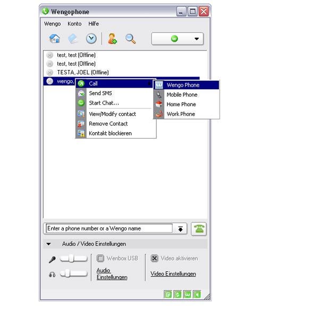The width and height of the screenshot is (319, 310).
Task: Click the microphone icon
Action: 52,260
